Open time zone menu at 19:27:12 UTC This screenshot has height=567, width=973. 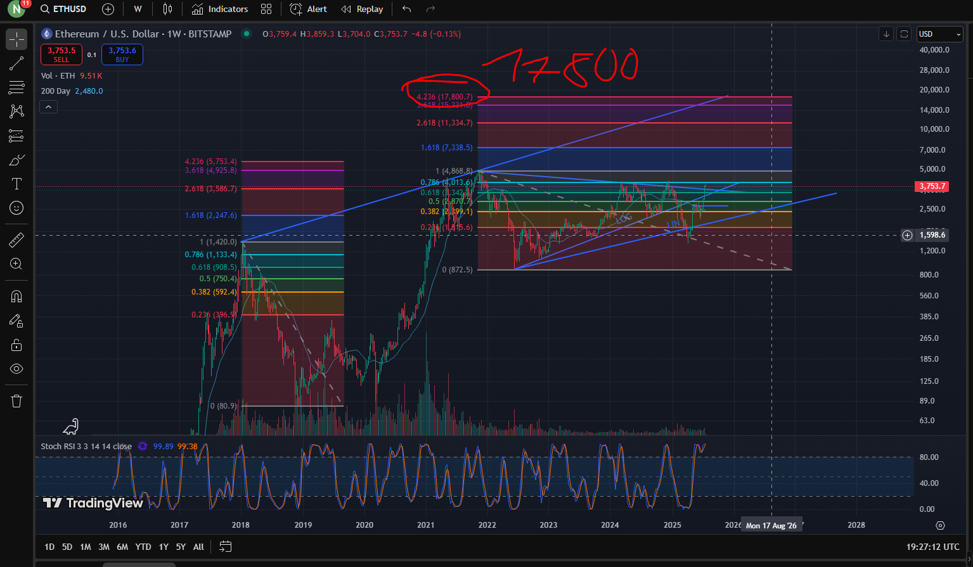click(933, 547)
